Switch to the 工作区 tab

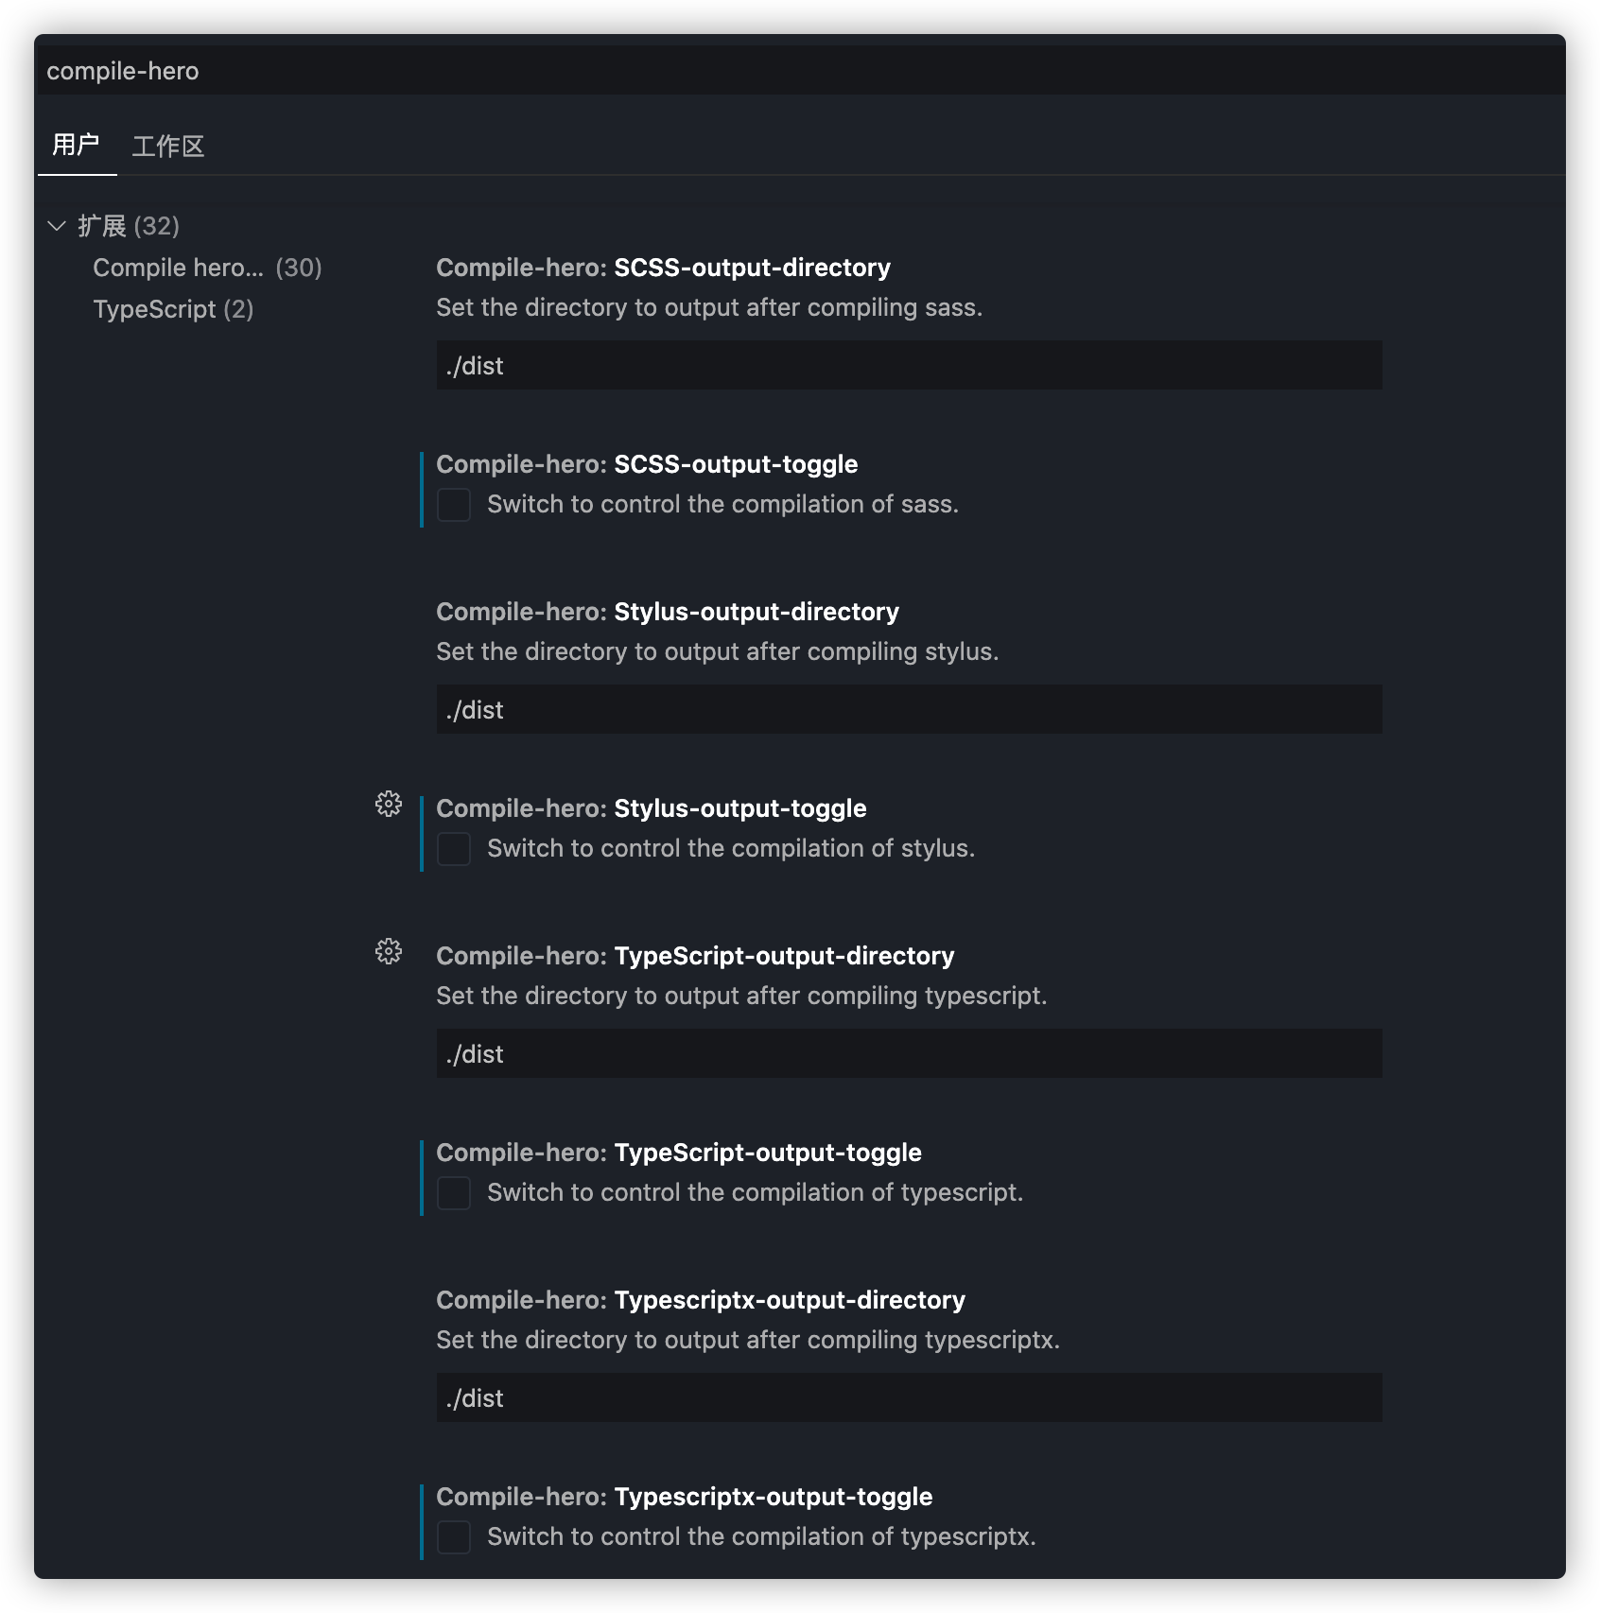168,146
